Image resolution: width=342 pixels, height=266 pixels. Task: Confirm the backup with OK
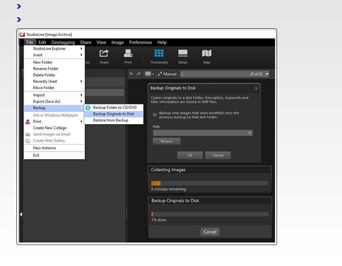[x=189, y=155]
